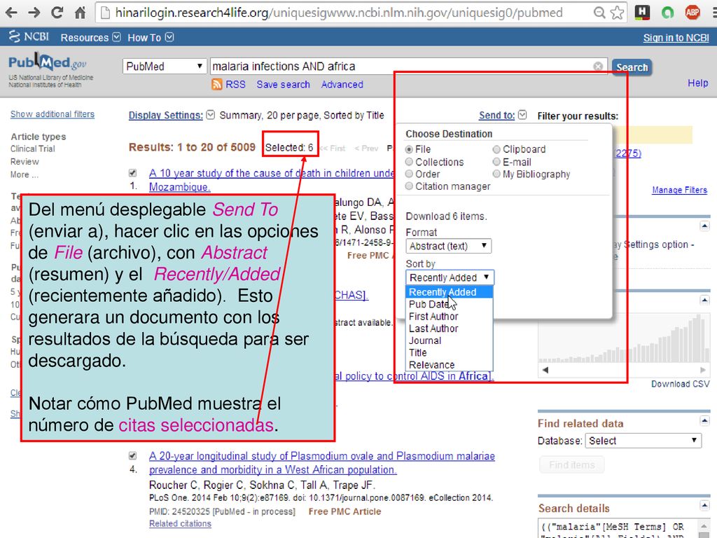This screenshot has height=538, width=717.
Task: Uncheck the checkbox for result 1
Action: click(132, 173)
